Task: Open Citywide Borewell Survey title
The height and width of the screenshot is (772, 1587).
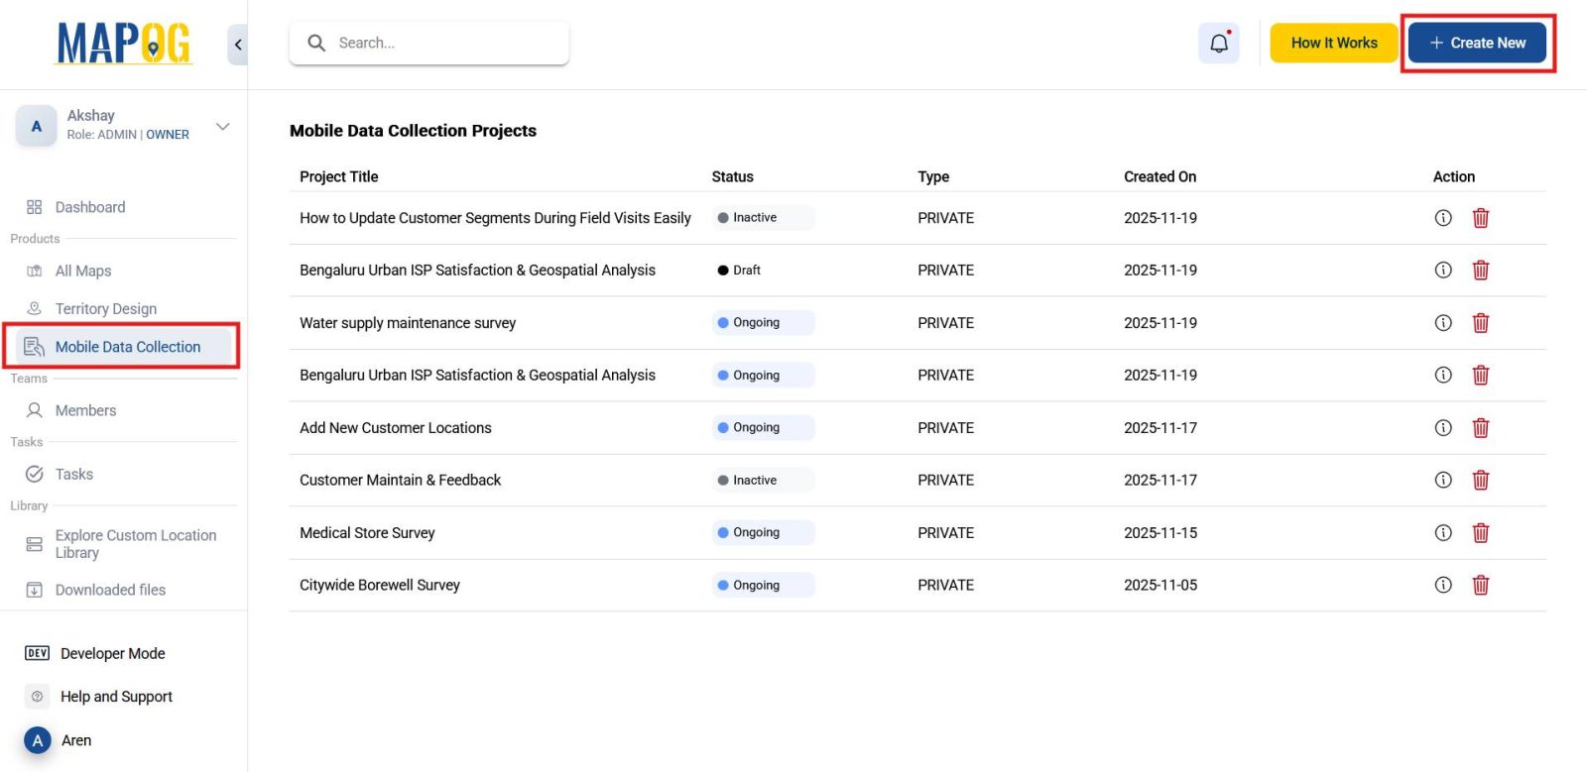Action: point(380,586)
